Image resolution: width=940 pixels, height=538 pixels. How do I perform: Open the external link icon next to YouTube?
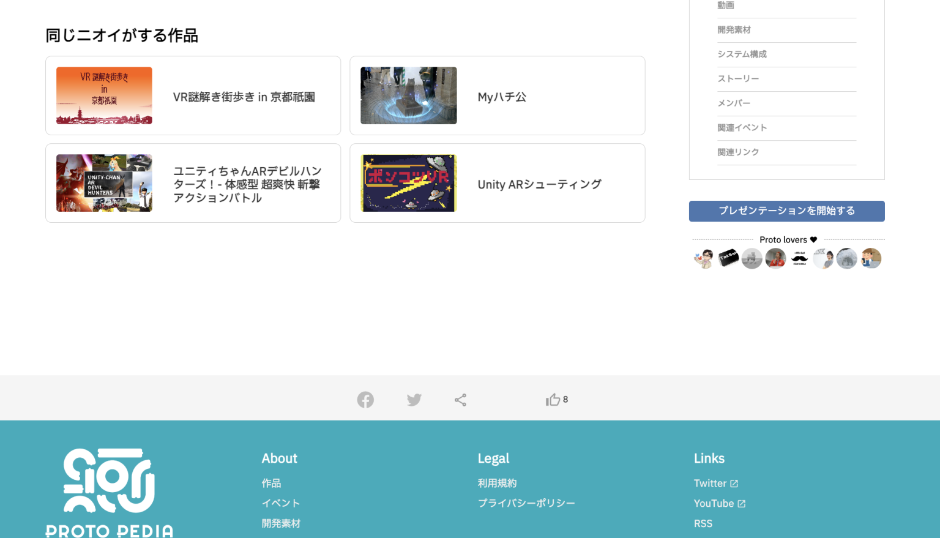[742, 503]
